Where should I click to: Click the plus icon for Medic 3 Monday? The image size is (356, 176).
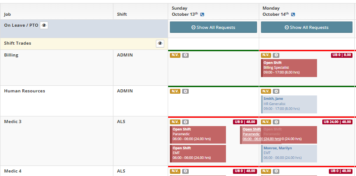pyautogui.click(x=276, y=122)
